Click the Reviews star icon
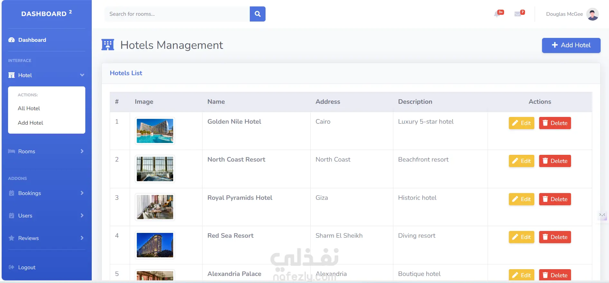The width and height of the screenshot is (609, 283). coord(12,238)
